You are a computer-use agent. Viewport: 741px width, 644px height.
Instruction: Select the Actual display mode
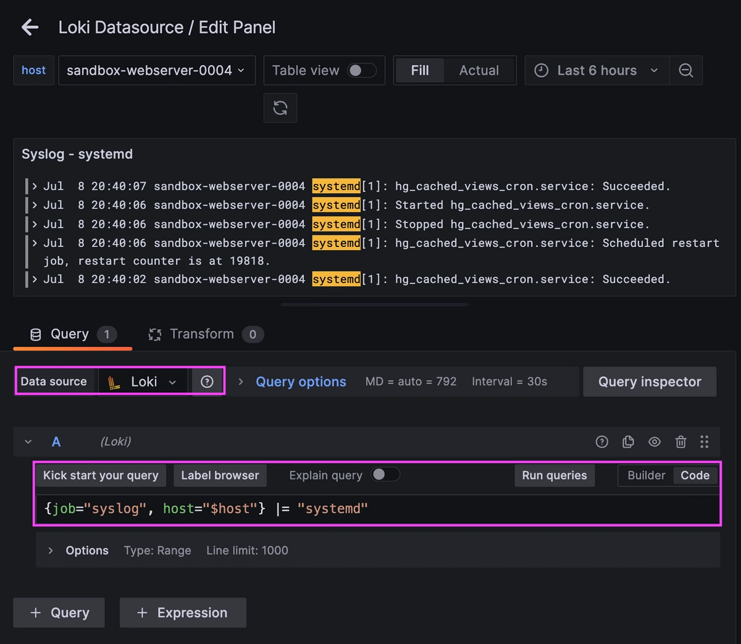[x=479, y=70]
